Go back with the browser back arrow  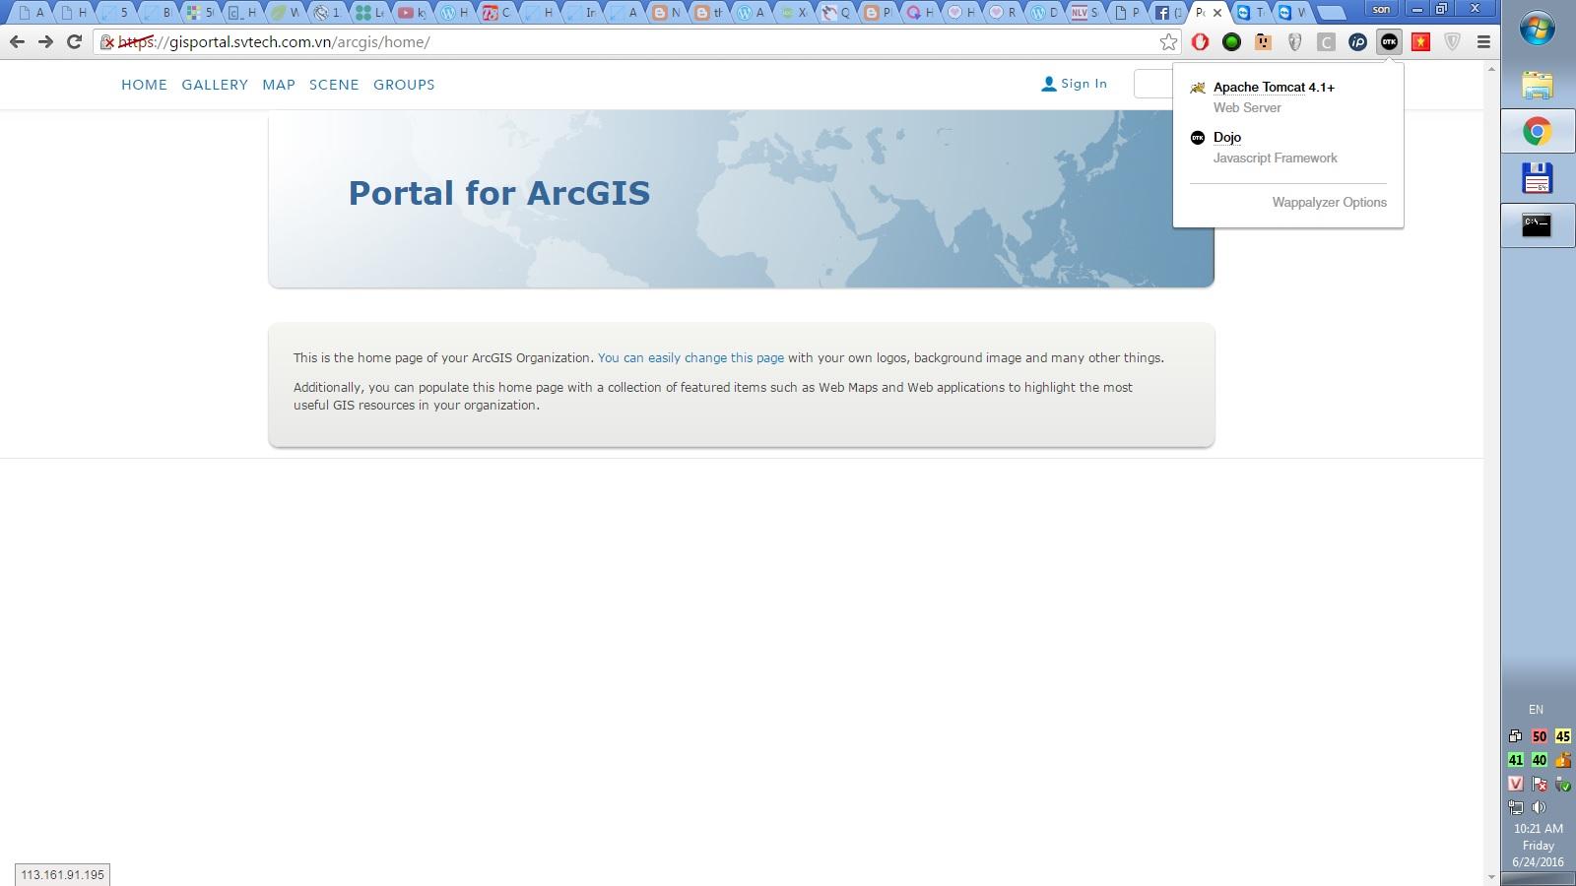click(17, 41)
